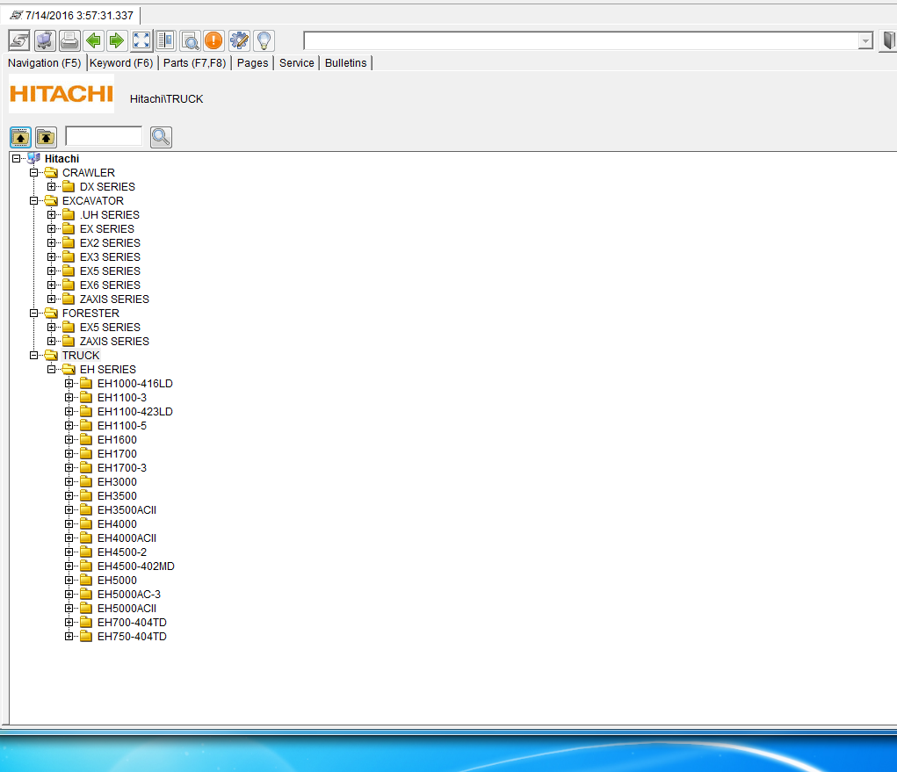The height and width of the screenshot is (772, 897).
Task: Collapse the CRAWLER branch
Action: pyautogui.click(x=33, y=173)
